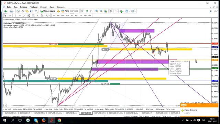220x124 pixels.
Task: Open the chat bubbles icon
Action: 216,11
